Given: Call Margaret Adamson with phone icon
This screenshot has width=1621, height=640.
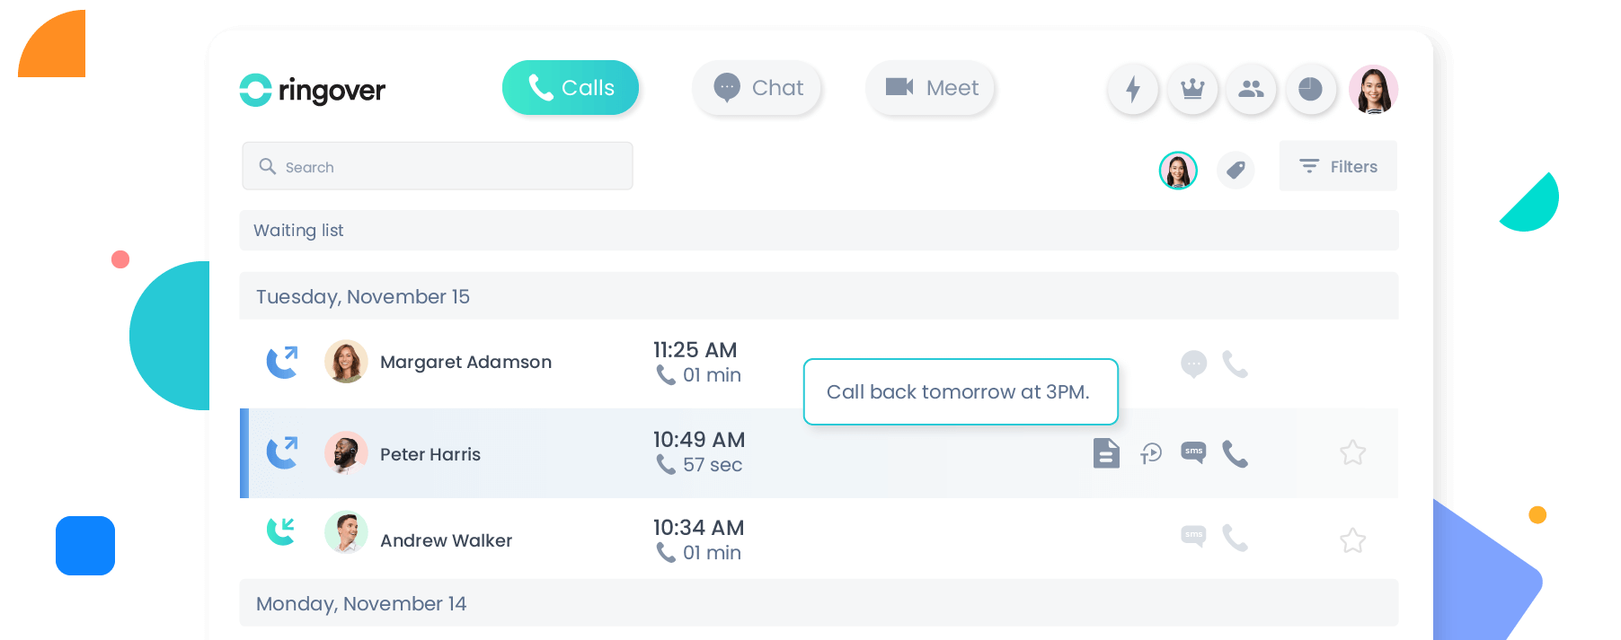Looking at the screenshot, I should coord(1236,364).
